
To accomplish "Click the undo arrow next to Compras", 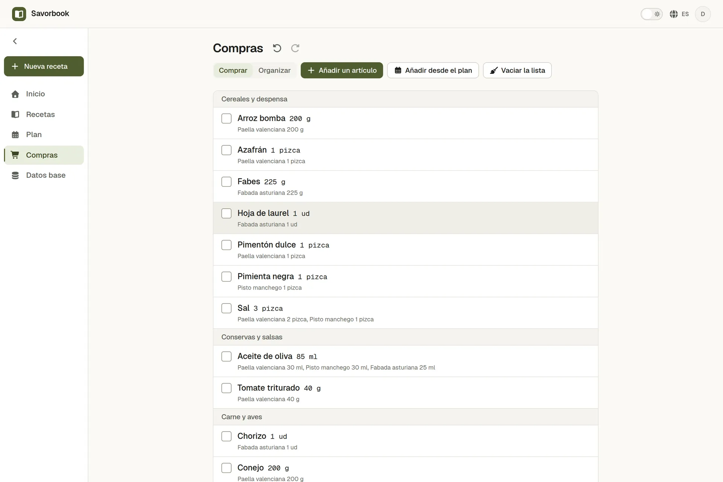I will (277, 48).
